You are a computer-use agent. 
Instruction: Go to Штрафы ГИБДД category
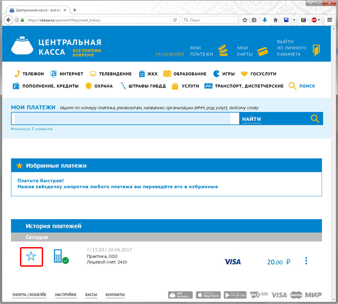142,86
